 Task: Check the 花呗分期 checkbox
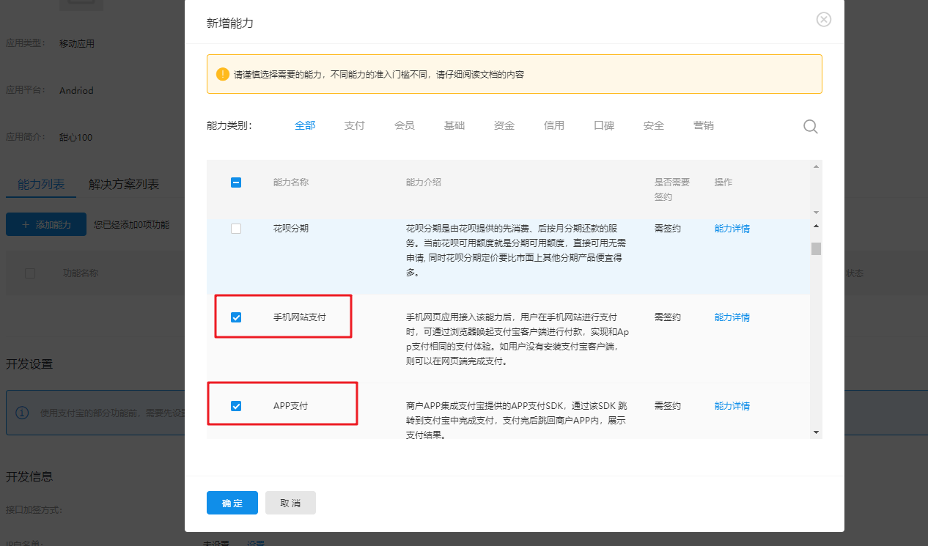pos(236,229)
